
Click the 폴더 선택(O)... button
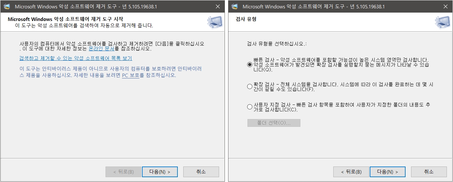(x=274, y=123)
